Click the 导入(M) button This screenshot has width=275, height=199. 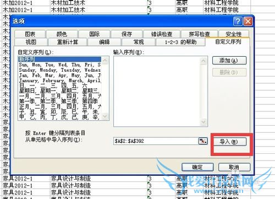[x=229, y=142]
